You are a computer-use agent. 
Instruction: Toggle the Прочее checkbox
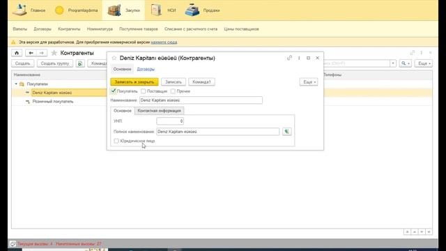[x=173, y=91]
